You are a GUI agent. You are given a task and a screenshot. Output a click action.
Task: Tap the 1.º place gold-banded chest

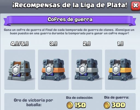(x=120, y=70)
